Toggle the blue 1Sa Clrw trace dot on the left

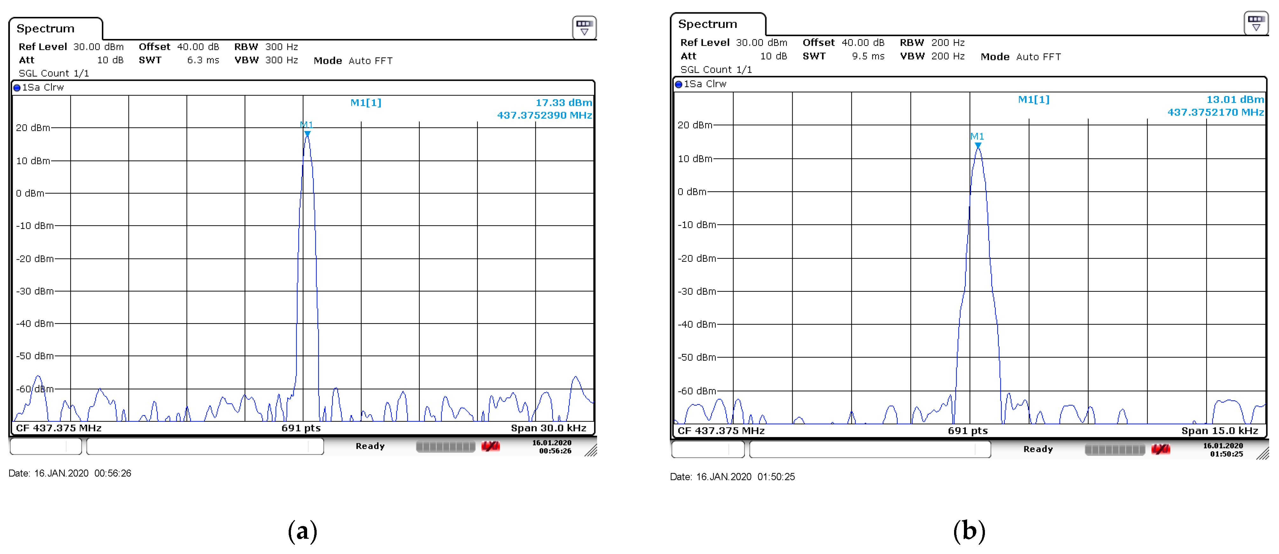coord(17,88)
